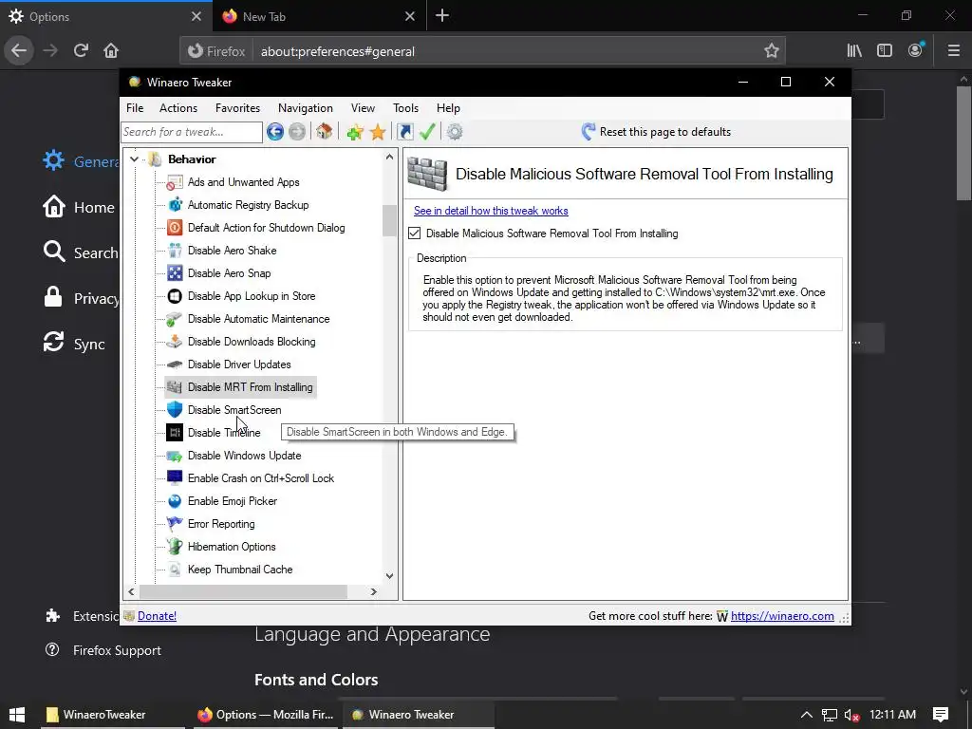The height and width of the screenshot is (729, 972).
Task: Open the Action Center notifications icon
Action: point(941,715)
